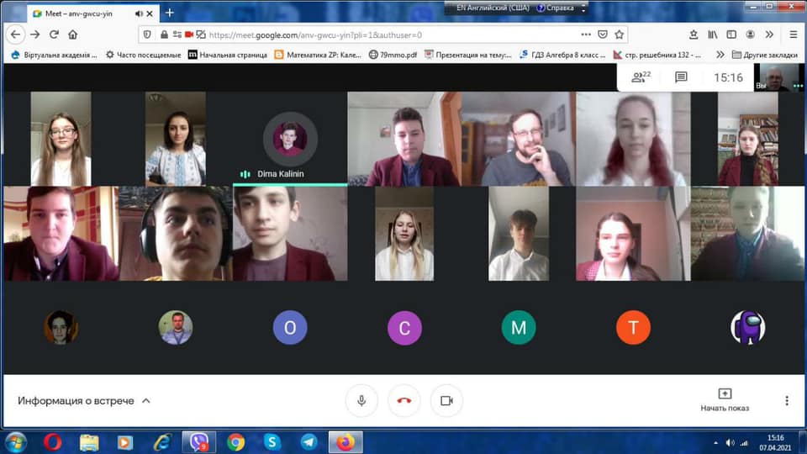Open 'Другие закладки' folder
This screenshot has width=807, height=454.
(765, 55)
